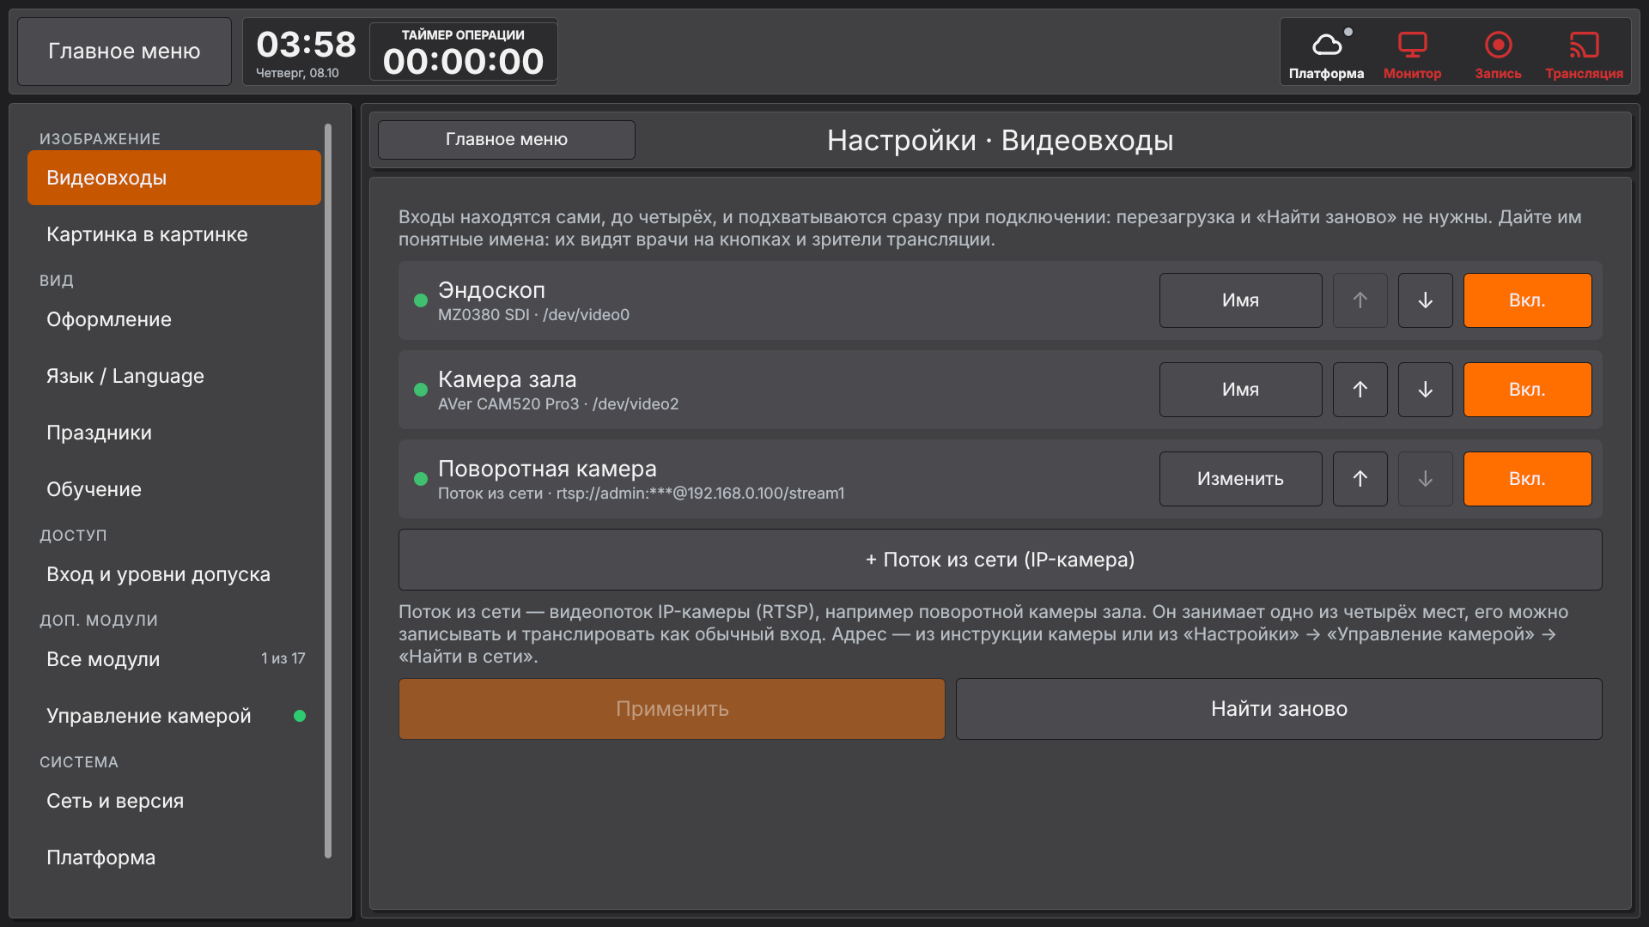Click top-left Главное меню button
1649x927 pixels.
125,51
